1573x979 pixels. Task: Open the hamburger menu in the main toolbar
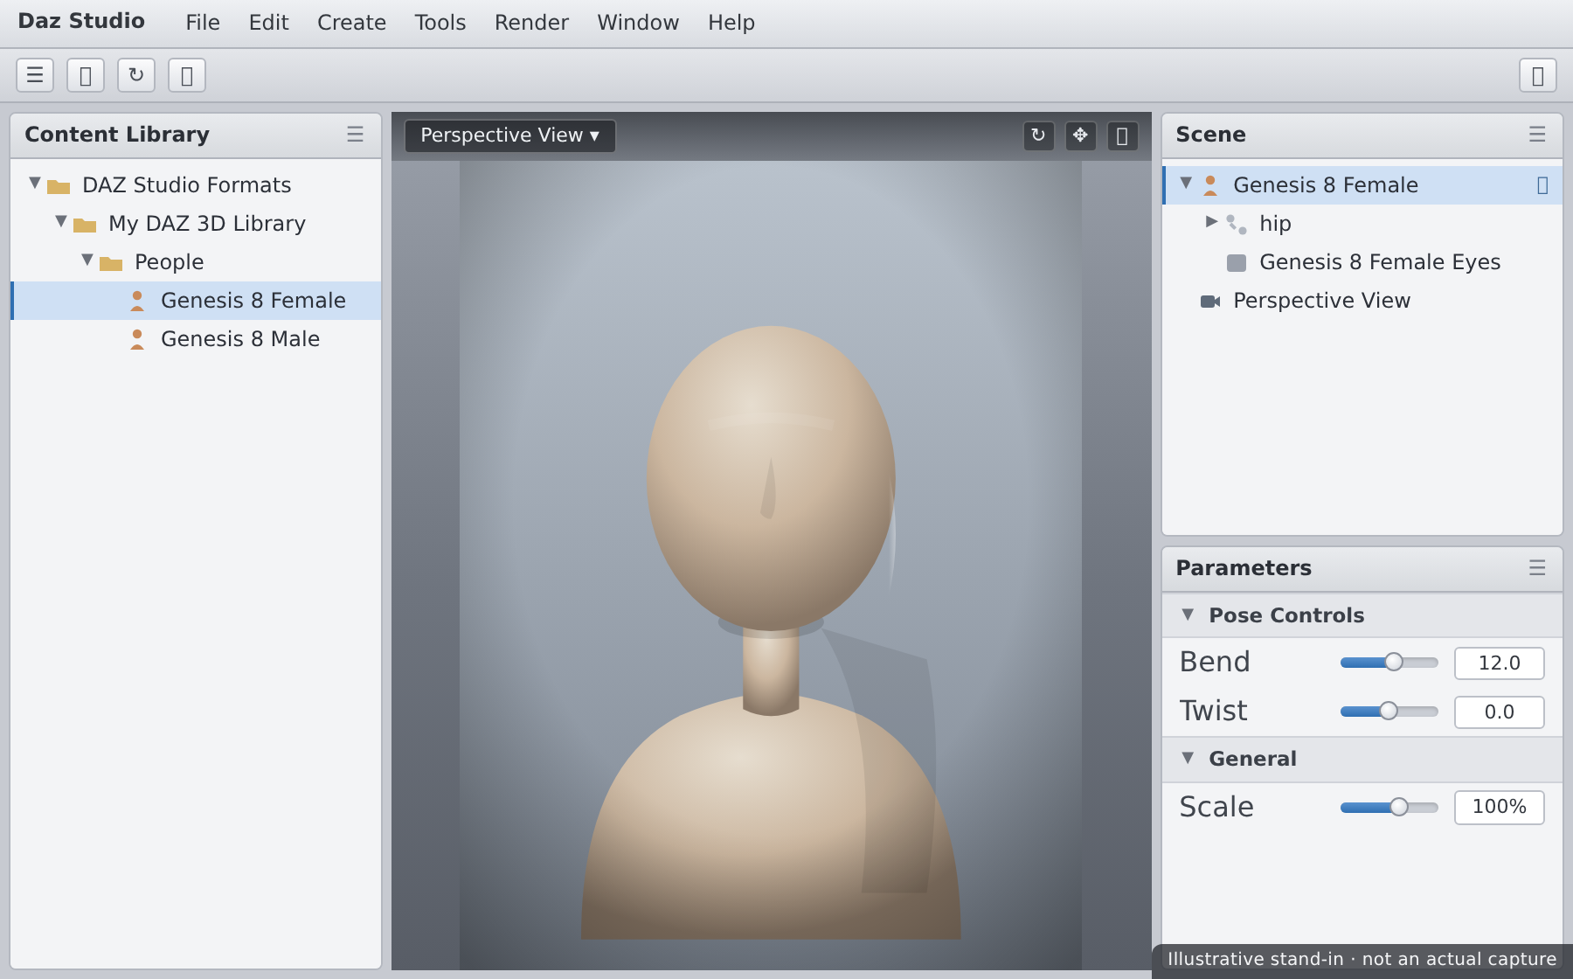[35, 75]
